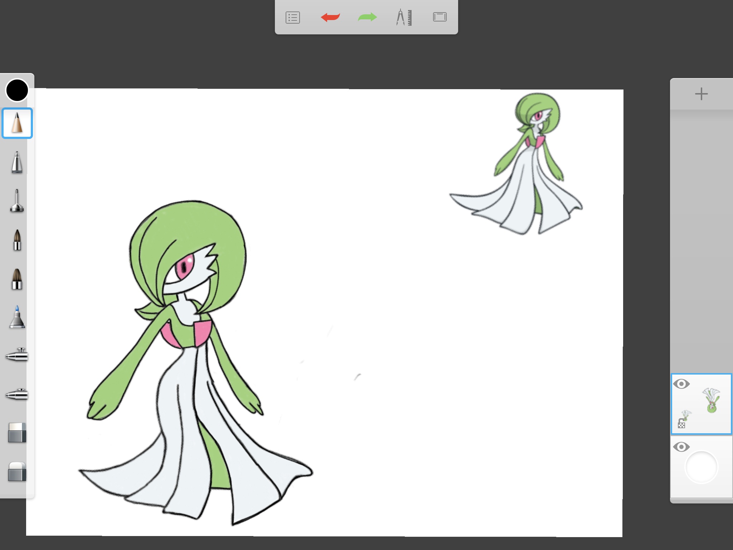Select the blue-tipped marker tool
This screenshot has width=733, height=550.
click(x=17, y=317)
